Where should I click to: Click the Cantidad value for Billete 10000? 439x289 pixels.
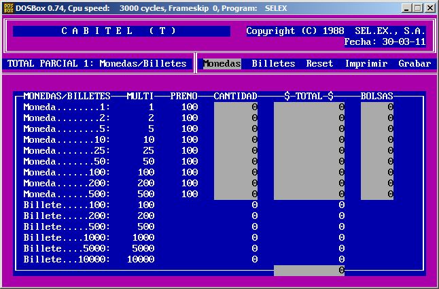[x=254, y=259]
